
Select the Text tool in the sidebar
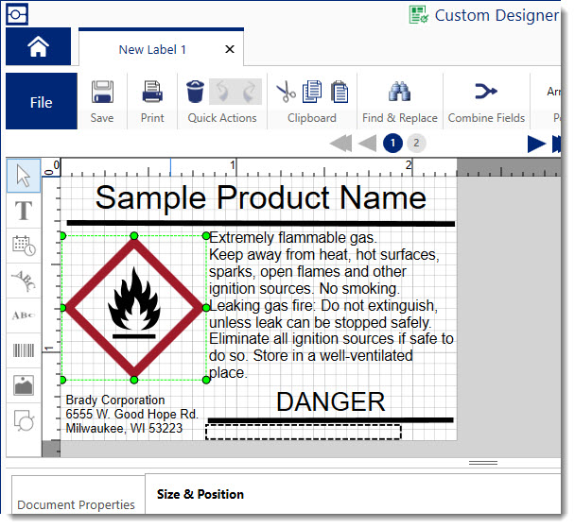24,211
